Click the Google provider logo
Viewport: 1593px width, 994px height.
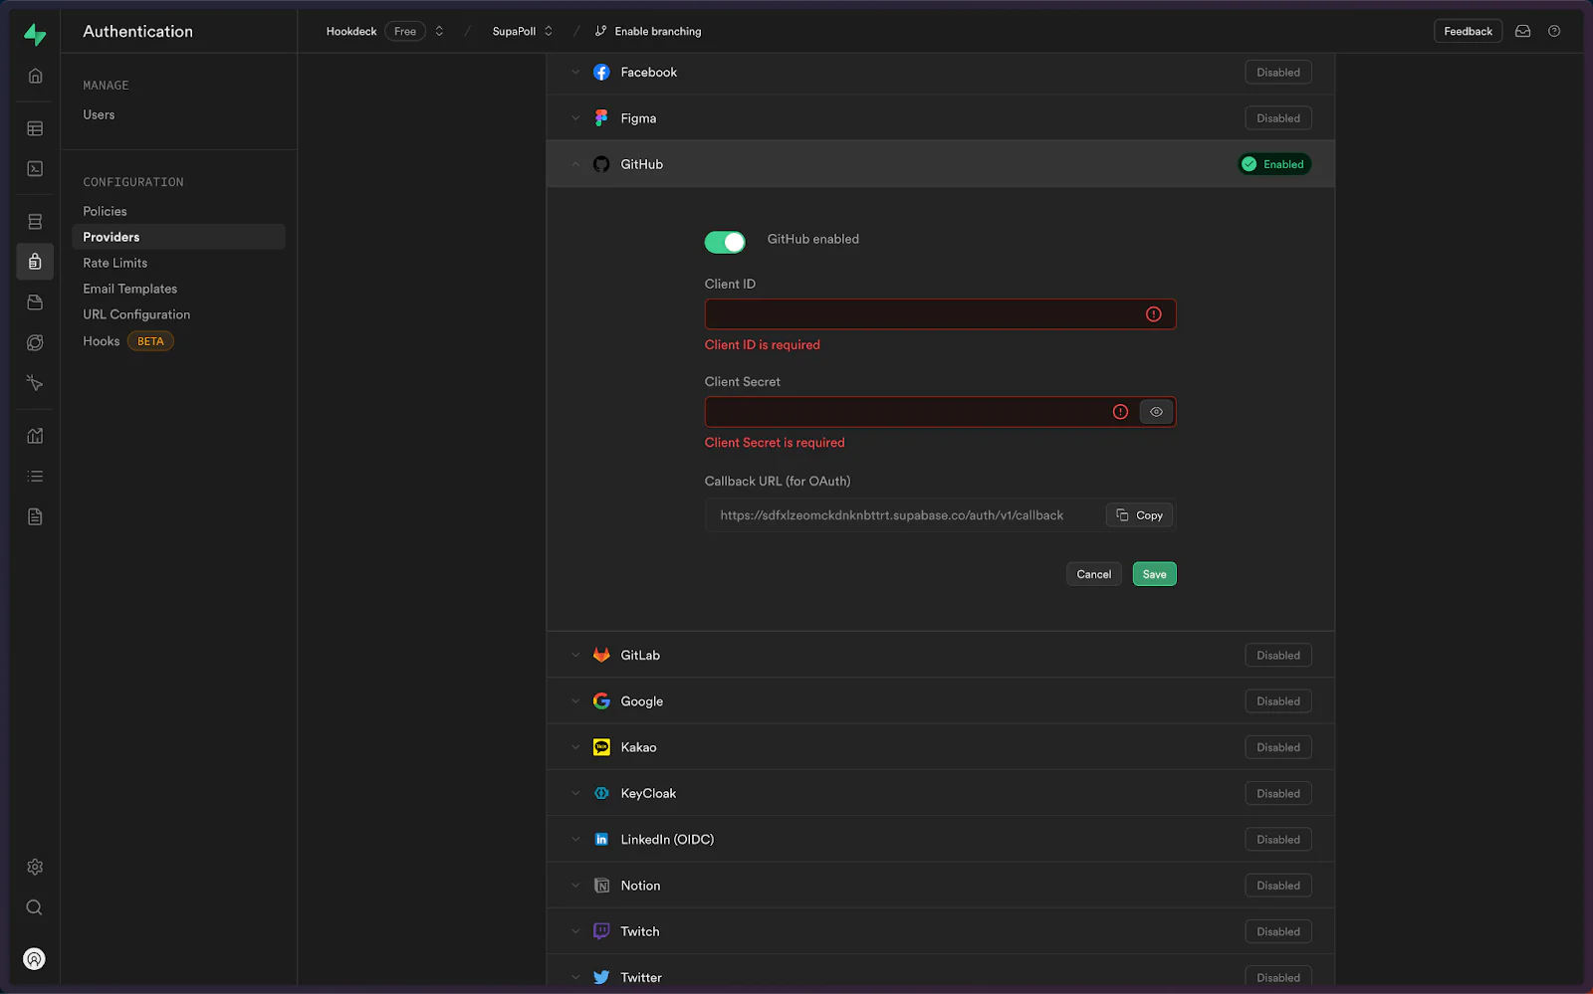click(601, 701)
